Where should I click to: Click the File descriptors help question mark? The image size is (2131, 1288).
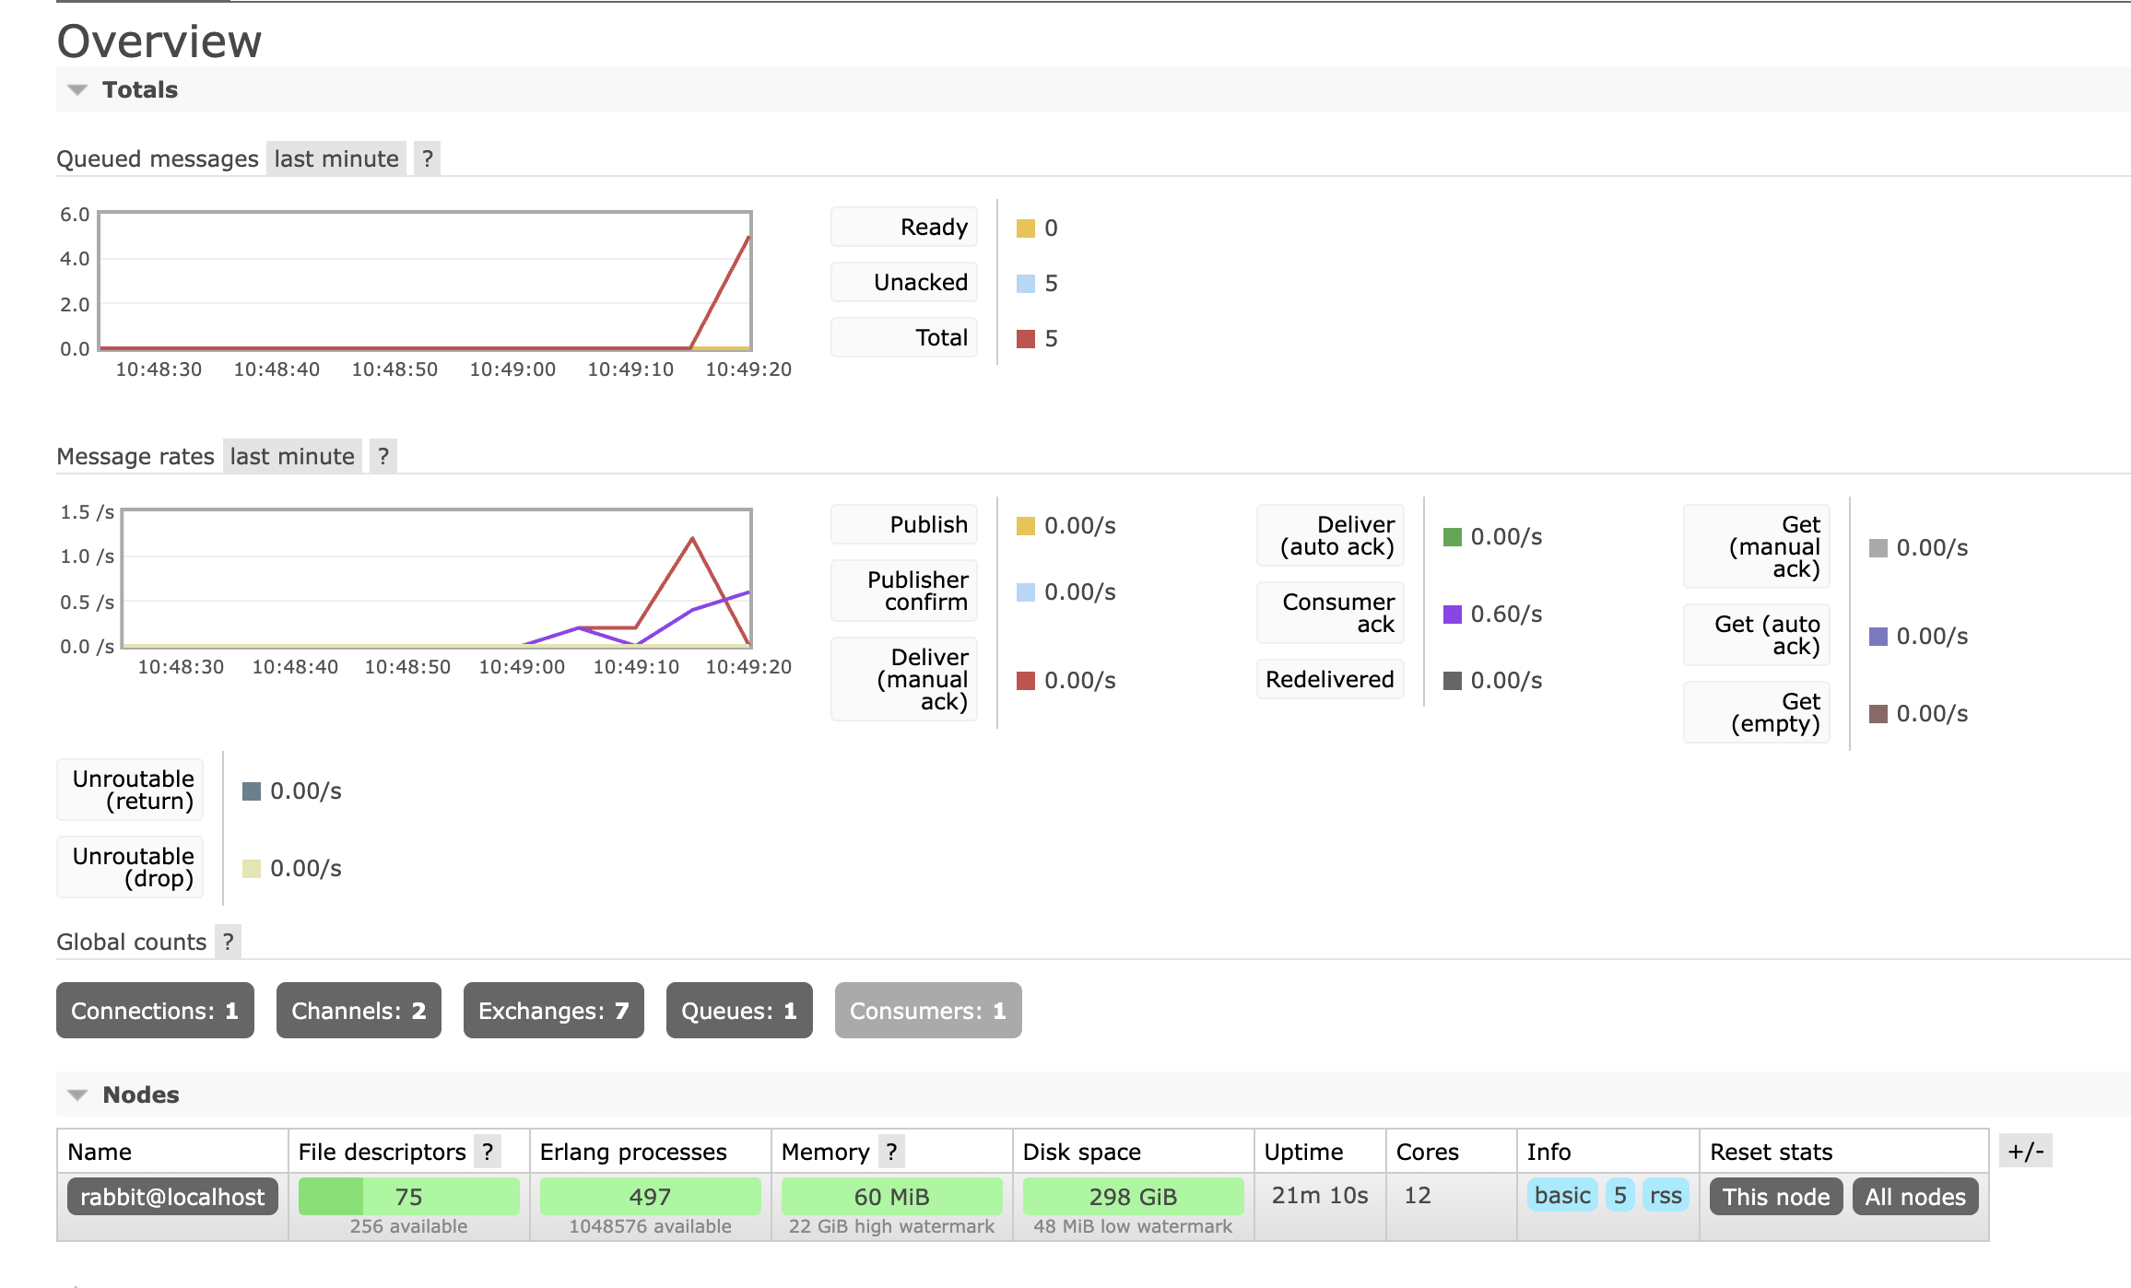[488, 1152]
